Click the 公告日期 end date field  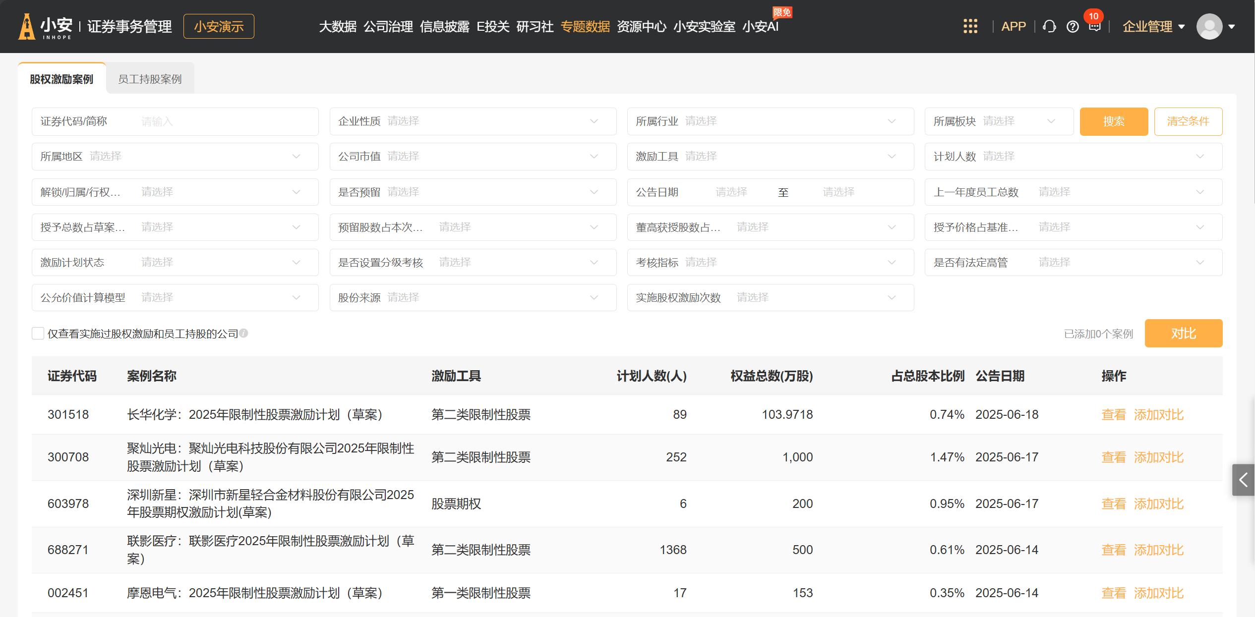[839, 192]
